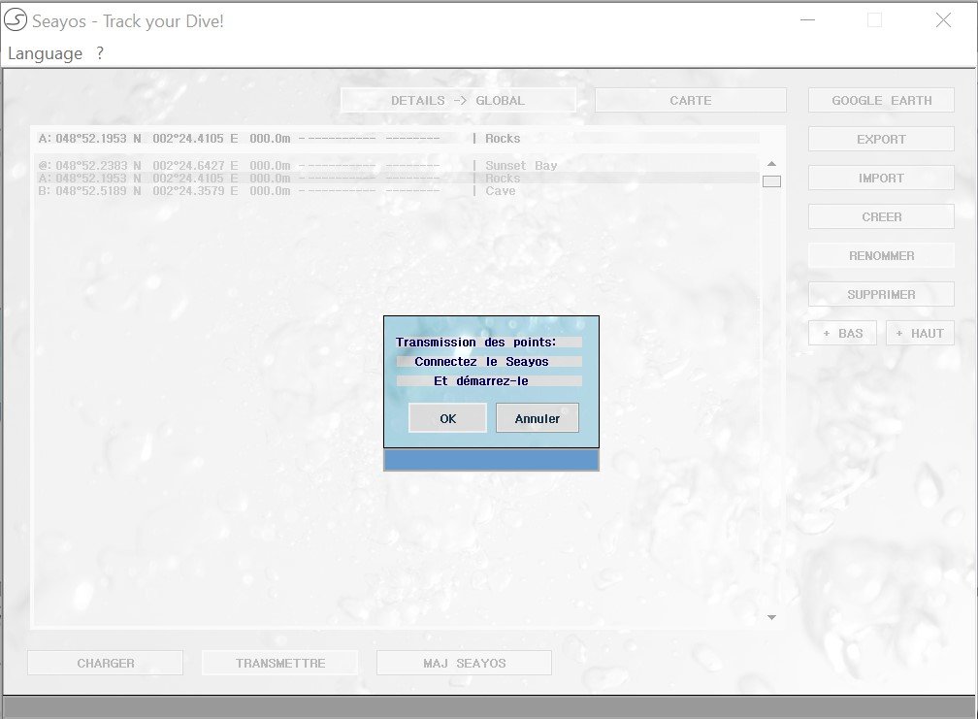Launch GOOGLE EARTH view

click(x=881, y=100)
